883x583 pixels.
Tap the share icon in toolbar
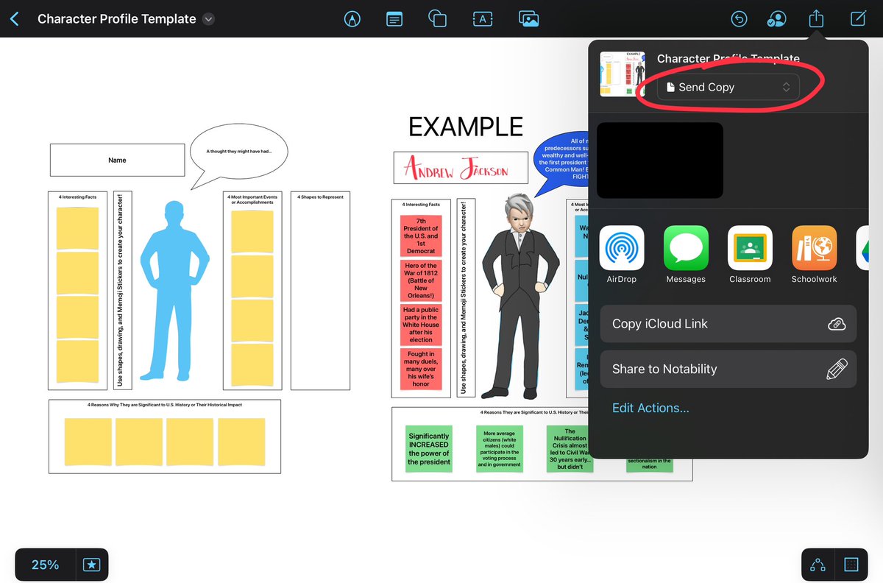(x=816, y=18)
